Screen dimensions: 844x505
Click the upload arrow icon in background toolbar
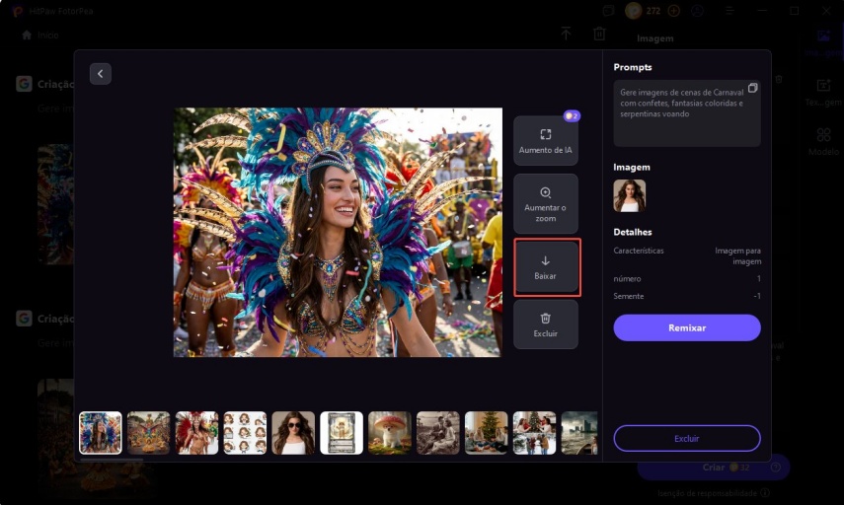[566, 34]
